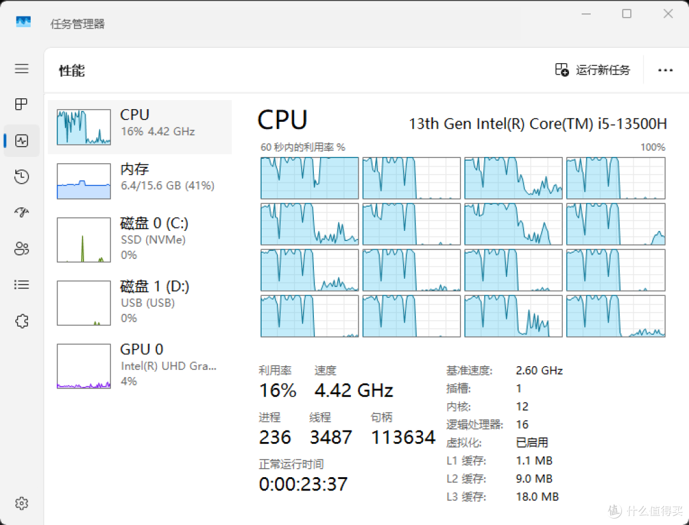Click the 内核 value 12

[522, 406]
